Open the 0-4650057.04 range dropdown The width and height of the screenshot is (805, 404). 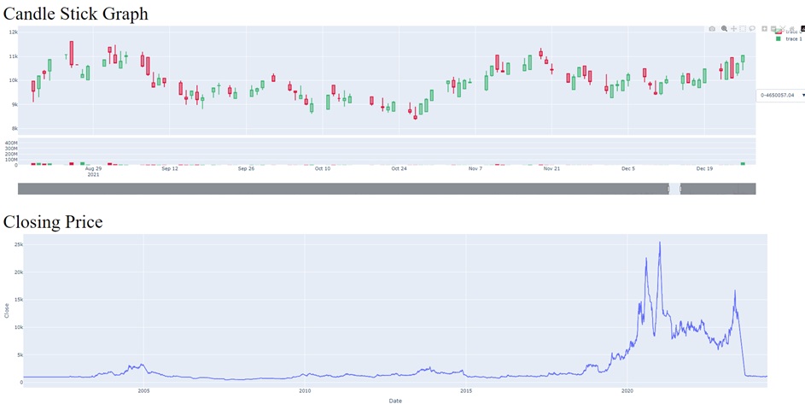pos(781,95)
